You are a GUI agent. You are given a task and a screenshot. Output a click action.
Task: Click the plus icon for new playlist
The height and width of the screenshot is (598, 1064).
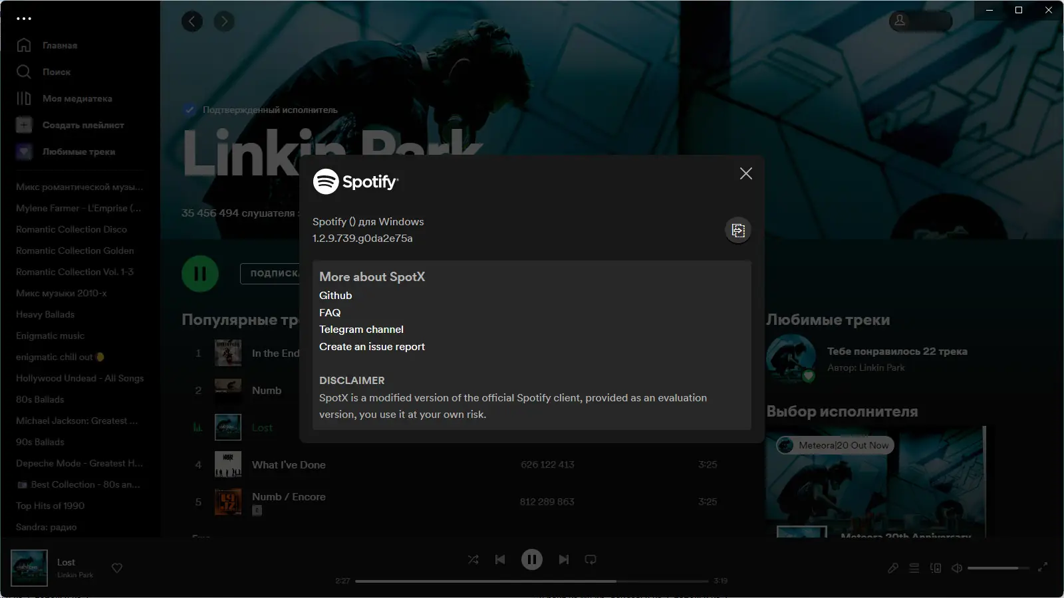(24, 125)
